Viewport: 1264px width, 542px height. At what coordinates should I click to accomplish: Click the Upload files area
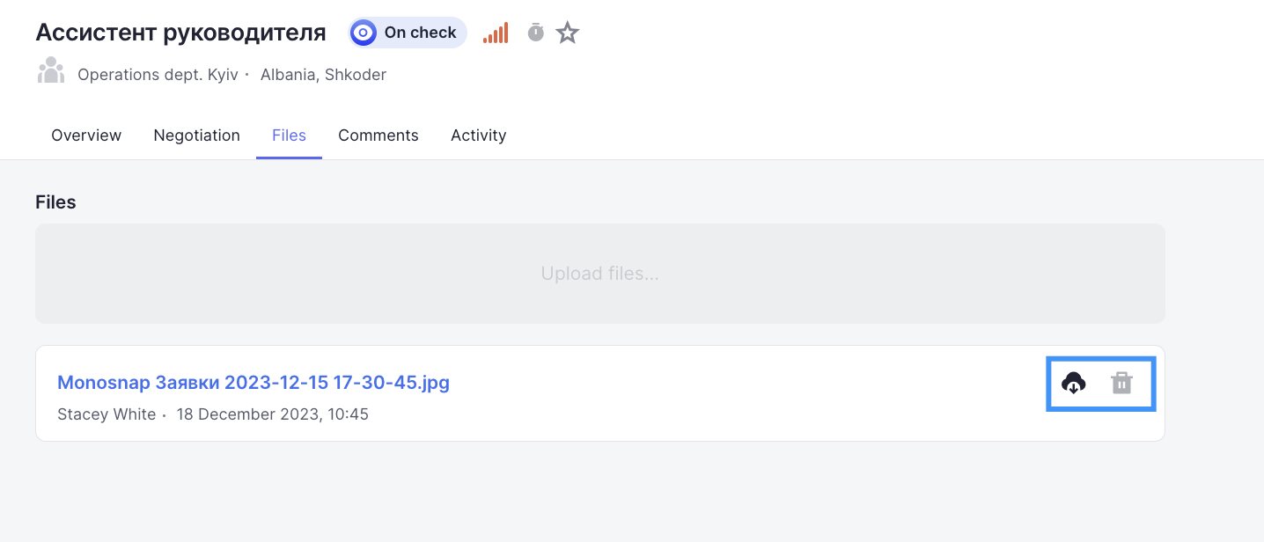click(x=599, y=273)
